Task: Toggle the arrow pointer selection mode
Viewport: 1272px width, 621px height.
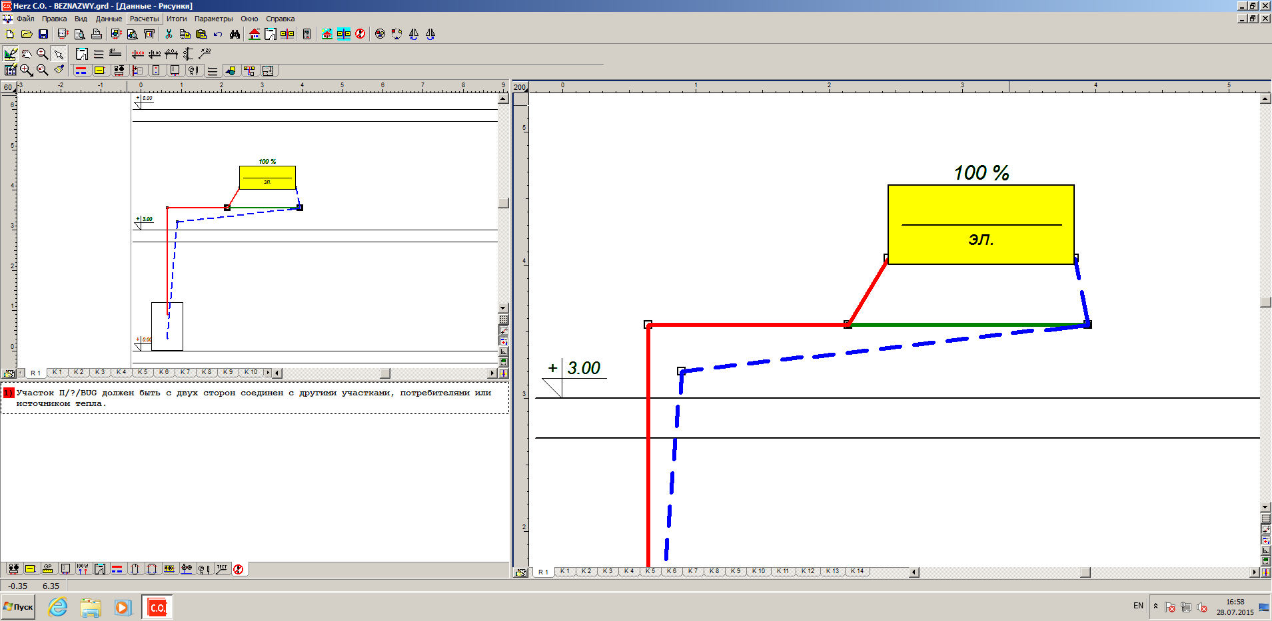Action: pyautogui.click(x=59, y=54)
